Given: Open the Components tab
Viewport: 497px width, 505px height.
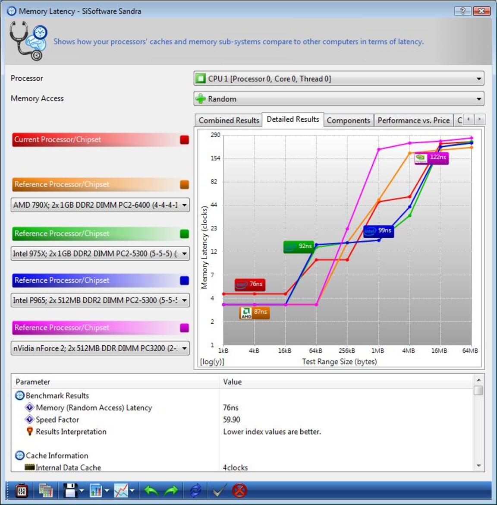Looking at the screenshot, I should pos(348,120).
